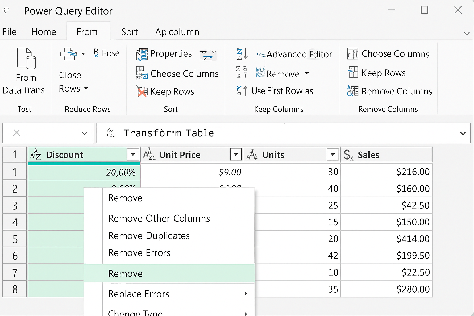Open the Remove dropdown arrow in ribbon
The width and height of the screenshot is (474, 316).
click(x=307, y=73)
